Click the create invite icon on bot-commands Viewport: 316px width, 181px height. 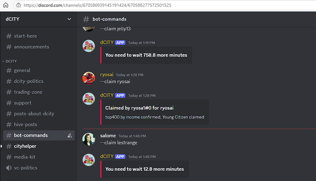coord(70,135)
